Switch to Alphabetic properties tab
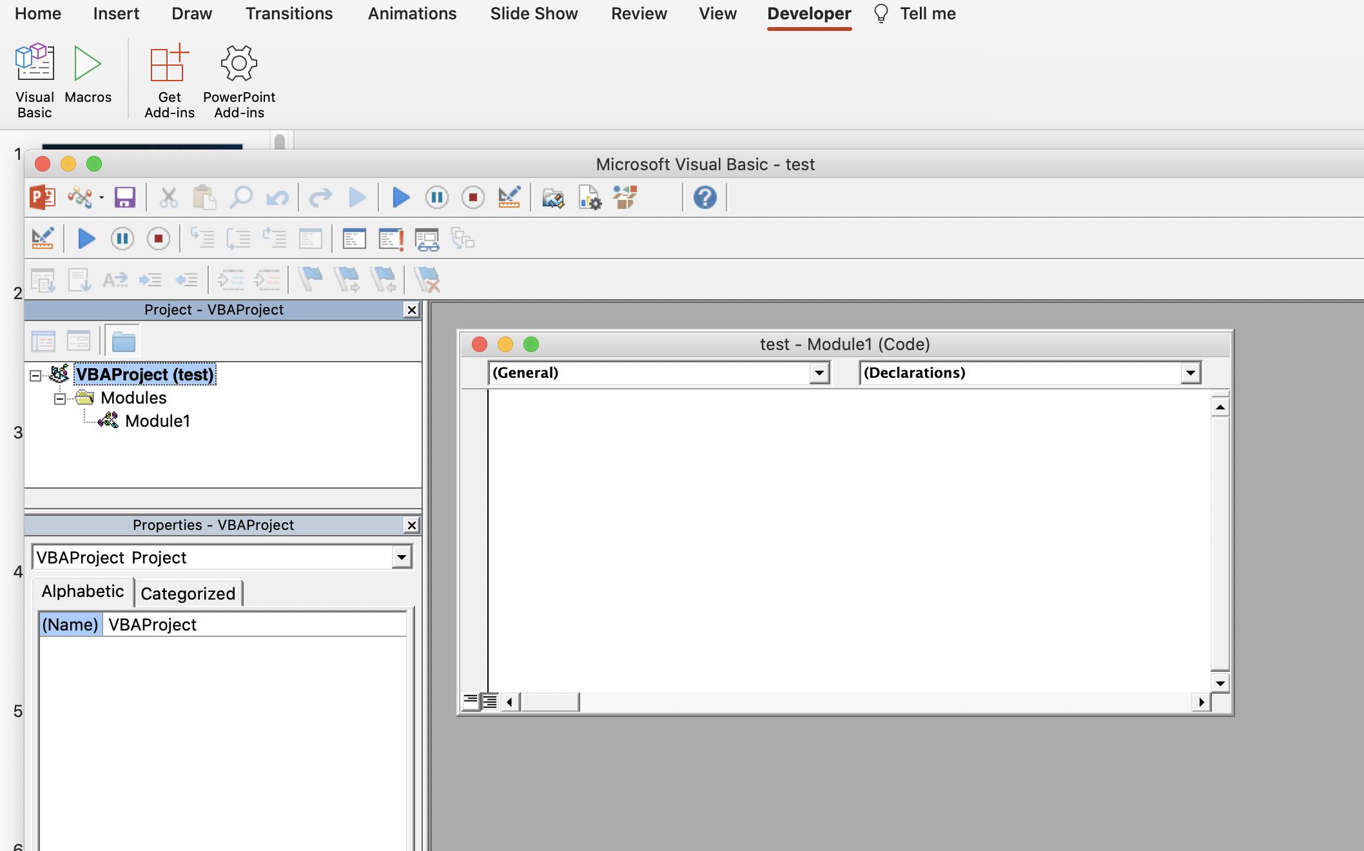This screenshot has width=1364, height=851. (83, 591)
